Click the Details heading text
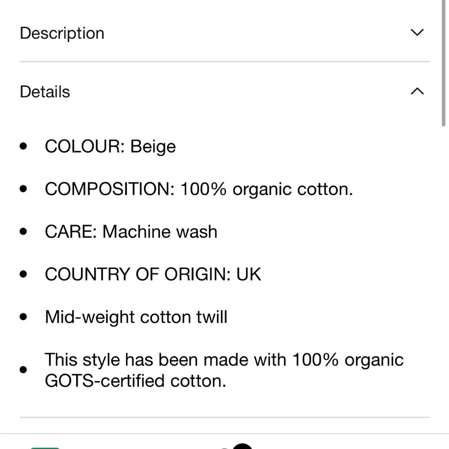 pos(45,92)
